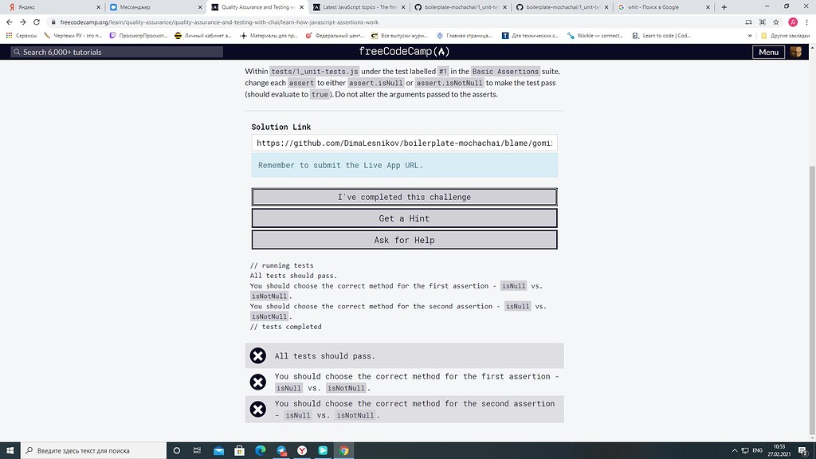Viewport: 816px width, 459px height.
Task: Click the 'Get a Hint' button
Action: tap(404, 218)
